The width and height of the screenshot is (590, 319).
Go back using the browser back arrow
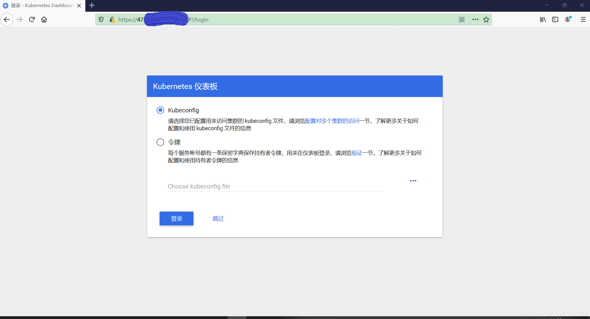click(x=7, y=20)
